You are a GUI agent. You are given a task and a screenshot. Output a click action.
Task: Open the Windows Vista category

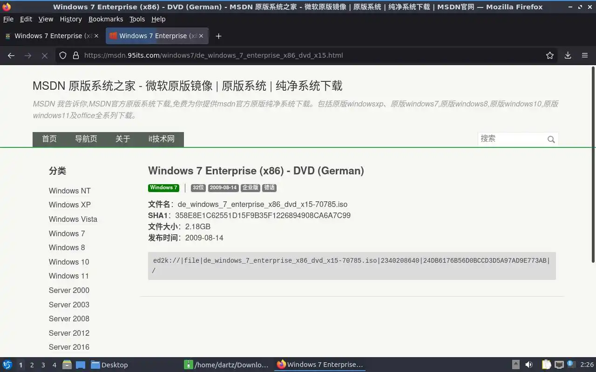click(73, 219)
